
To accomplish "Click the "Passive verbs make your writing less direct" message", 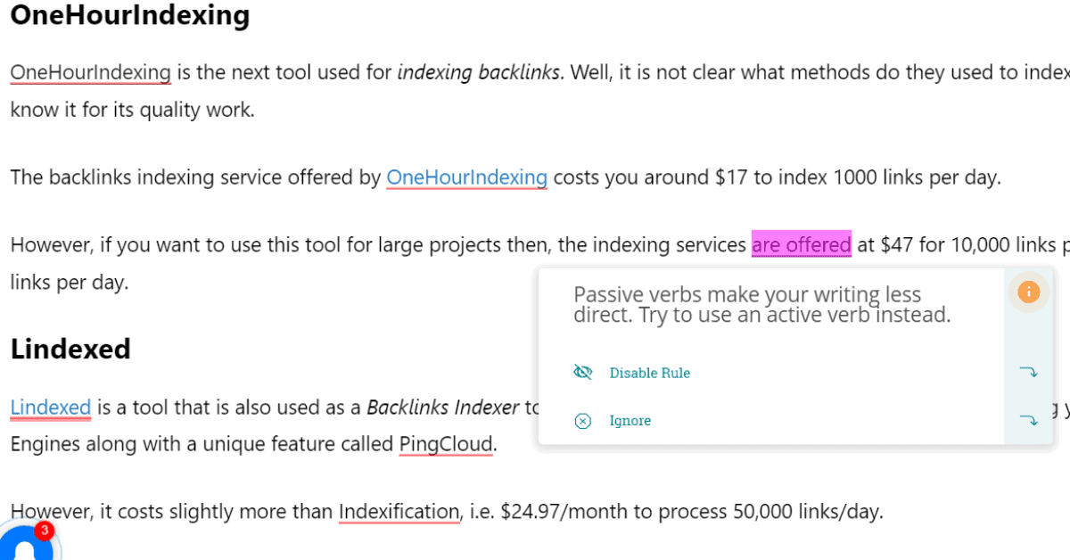I will coord(761,304).
